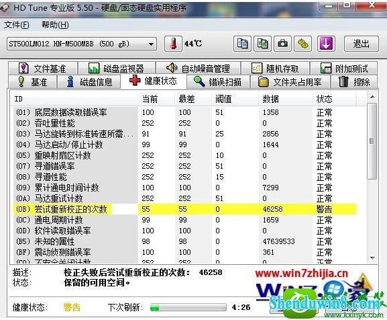Click the data value 46258 in row 0B
The height and width of the screenshot is (320, 387).
(272, 209)
